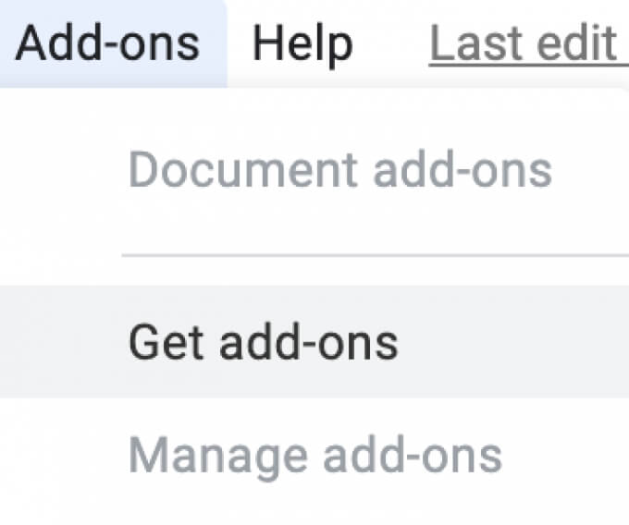Viewport: 629px width, 525px height.
Task: Click the underlined Last edit text
Action: 529,43
